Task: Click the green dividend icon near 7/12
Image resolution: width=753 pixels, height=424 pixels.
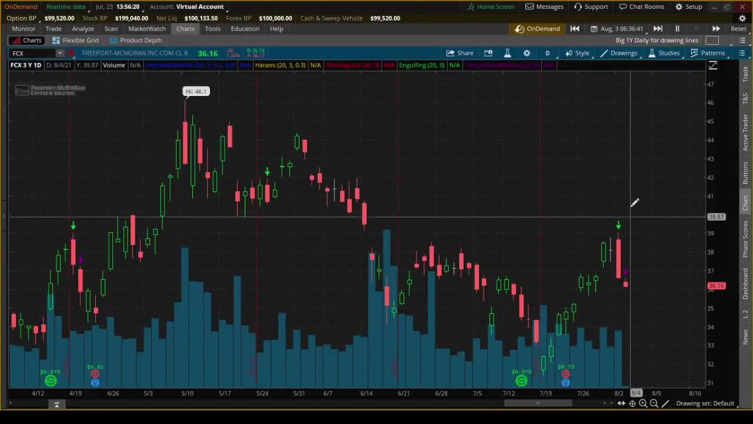Action: [521, 382]
